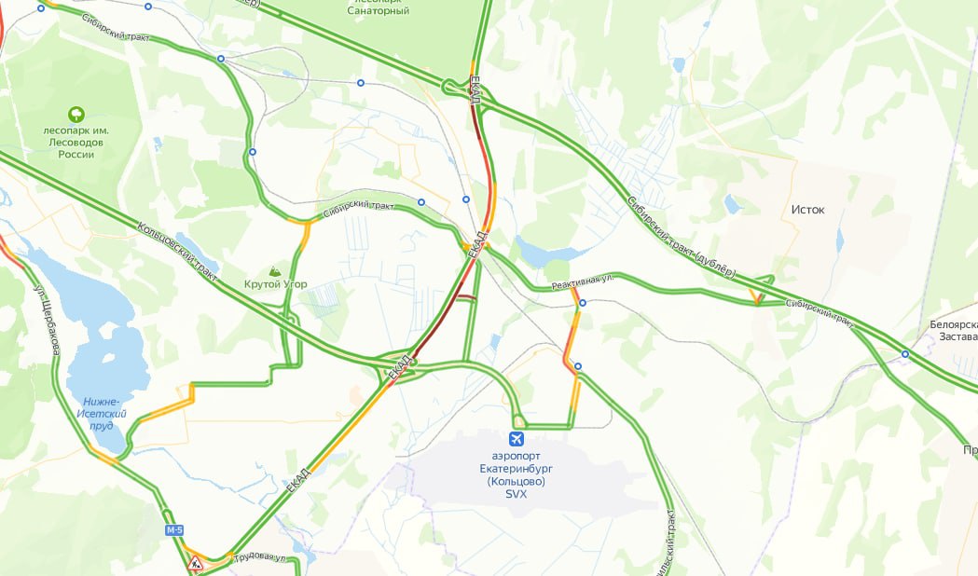Select the Кольцовский тракт road label
The width and height of the screenshot is (978, 576).
click(177, 252)
